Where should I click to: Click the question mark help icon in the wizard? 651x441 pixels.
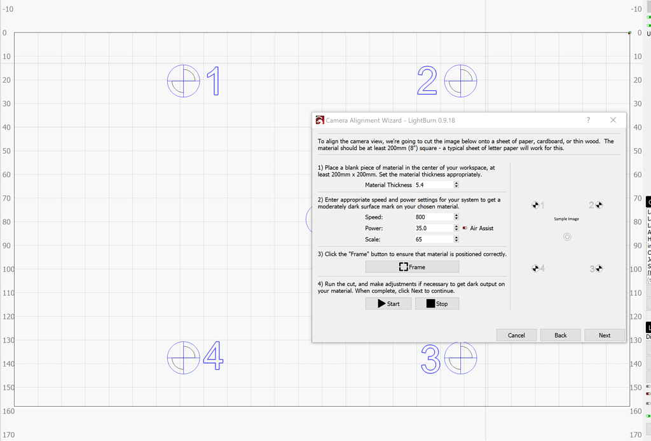pyautogui.click(x=588, y=120)
